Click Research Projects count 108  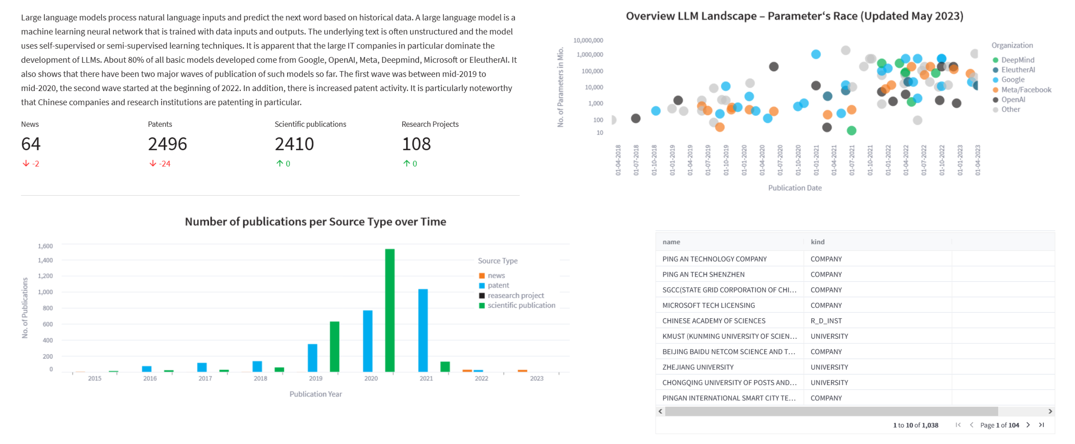tap(416, 144)
